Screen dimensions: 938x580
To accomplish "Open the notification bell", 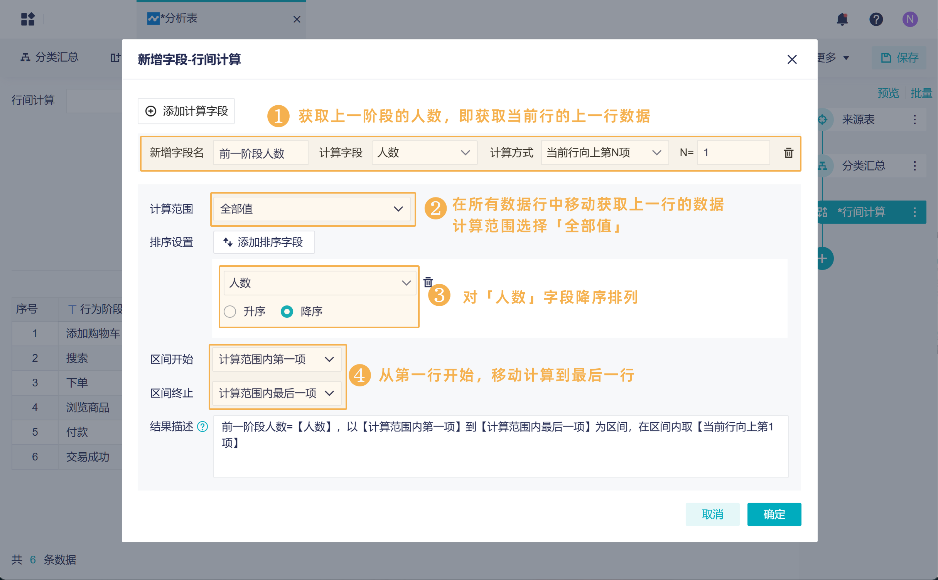I will [843, 19].
